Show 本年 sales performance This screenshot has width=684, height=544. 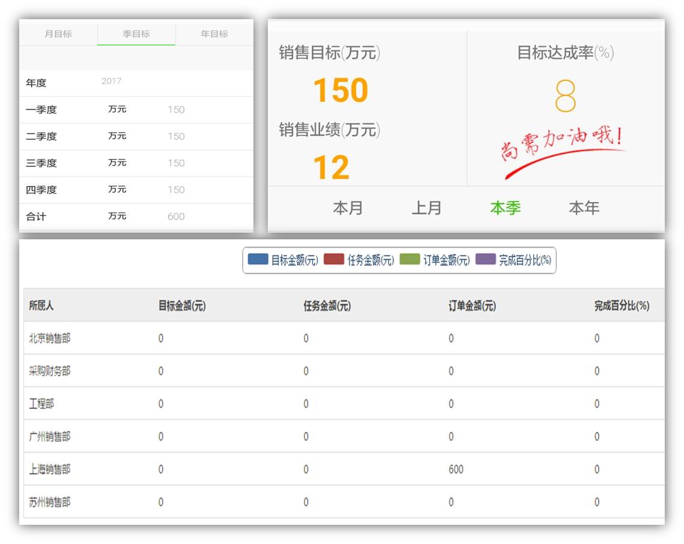click(584, 208)
